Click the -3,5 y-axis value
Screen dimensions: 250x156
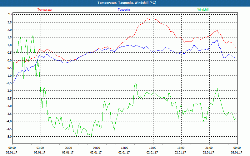pyautogui.click(x=9, y=114)
